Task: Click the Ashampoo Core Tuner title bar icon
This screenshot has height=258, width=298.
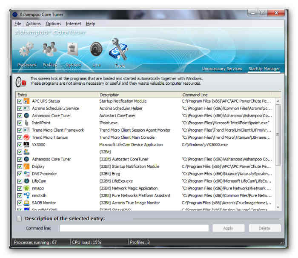Action: (x=15, y=14)
